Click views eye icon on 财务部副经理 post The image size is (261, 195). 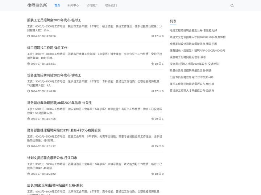153,146
